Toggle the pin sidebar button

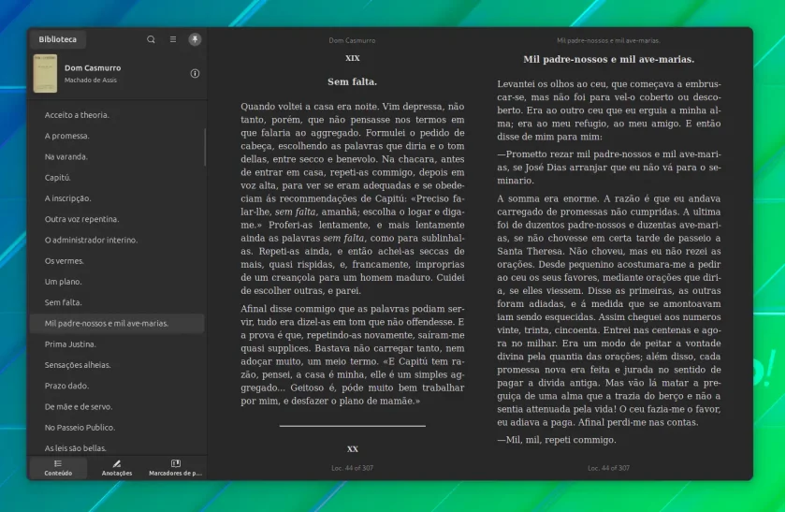click(x=195, y=39)
